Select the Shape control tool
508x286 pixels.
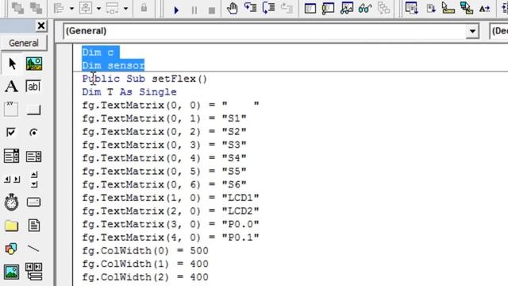click(11, 249)
